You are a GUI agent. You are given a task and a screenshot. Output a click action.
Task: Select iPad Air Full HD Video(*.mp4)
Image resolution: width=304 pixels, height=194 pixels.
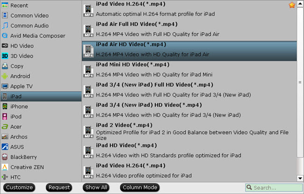tap(189, 30)
